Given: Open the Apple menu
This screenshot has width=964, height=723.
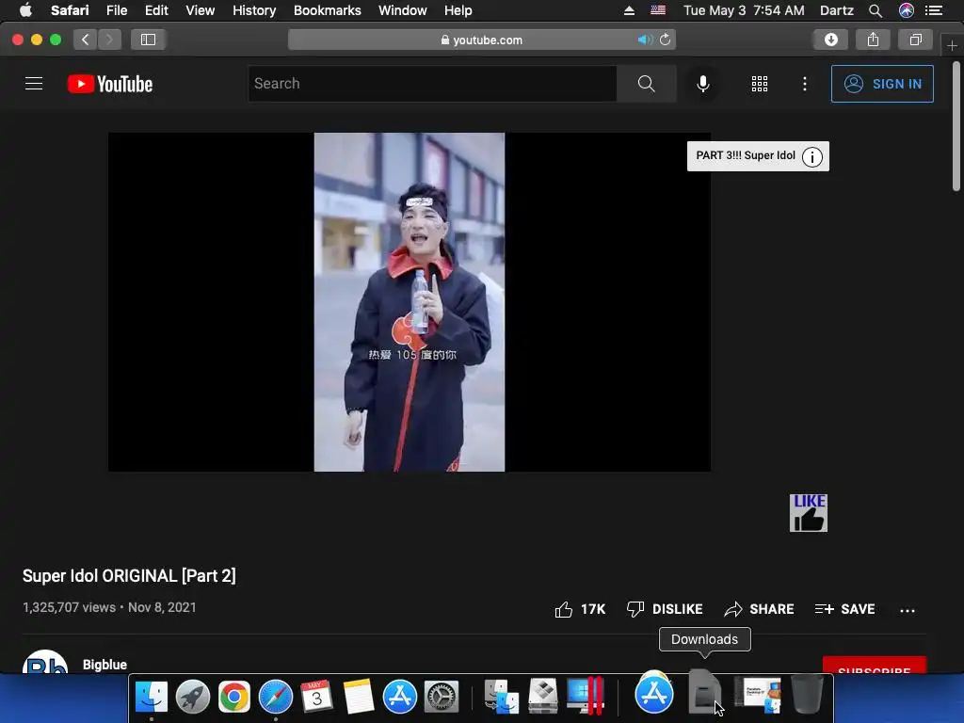Looking at the screenshot, I should coord(25,10).
